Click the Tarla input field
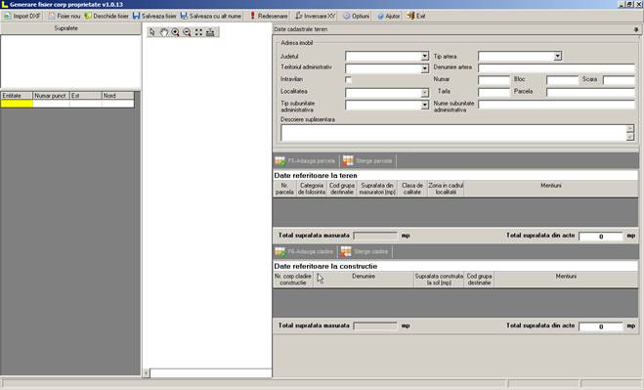The height and width of the screenshot is (390, 644). pyautogui.click(x=494, y=92)
